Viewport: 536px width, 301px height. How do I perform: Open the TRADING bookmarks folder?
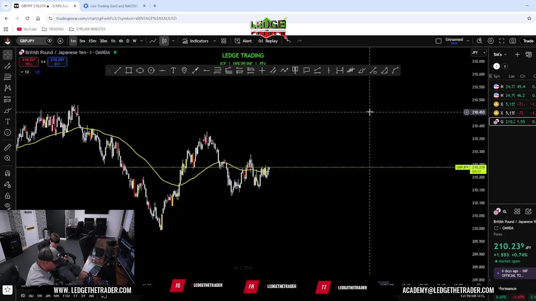[x=53, y=29]
